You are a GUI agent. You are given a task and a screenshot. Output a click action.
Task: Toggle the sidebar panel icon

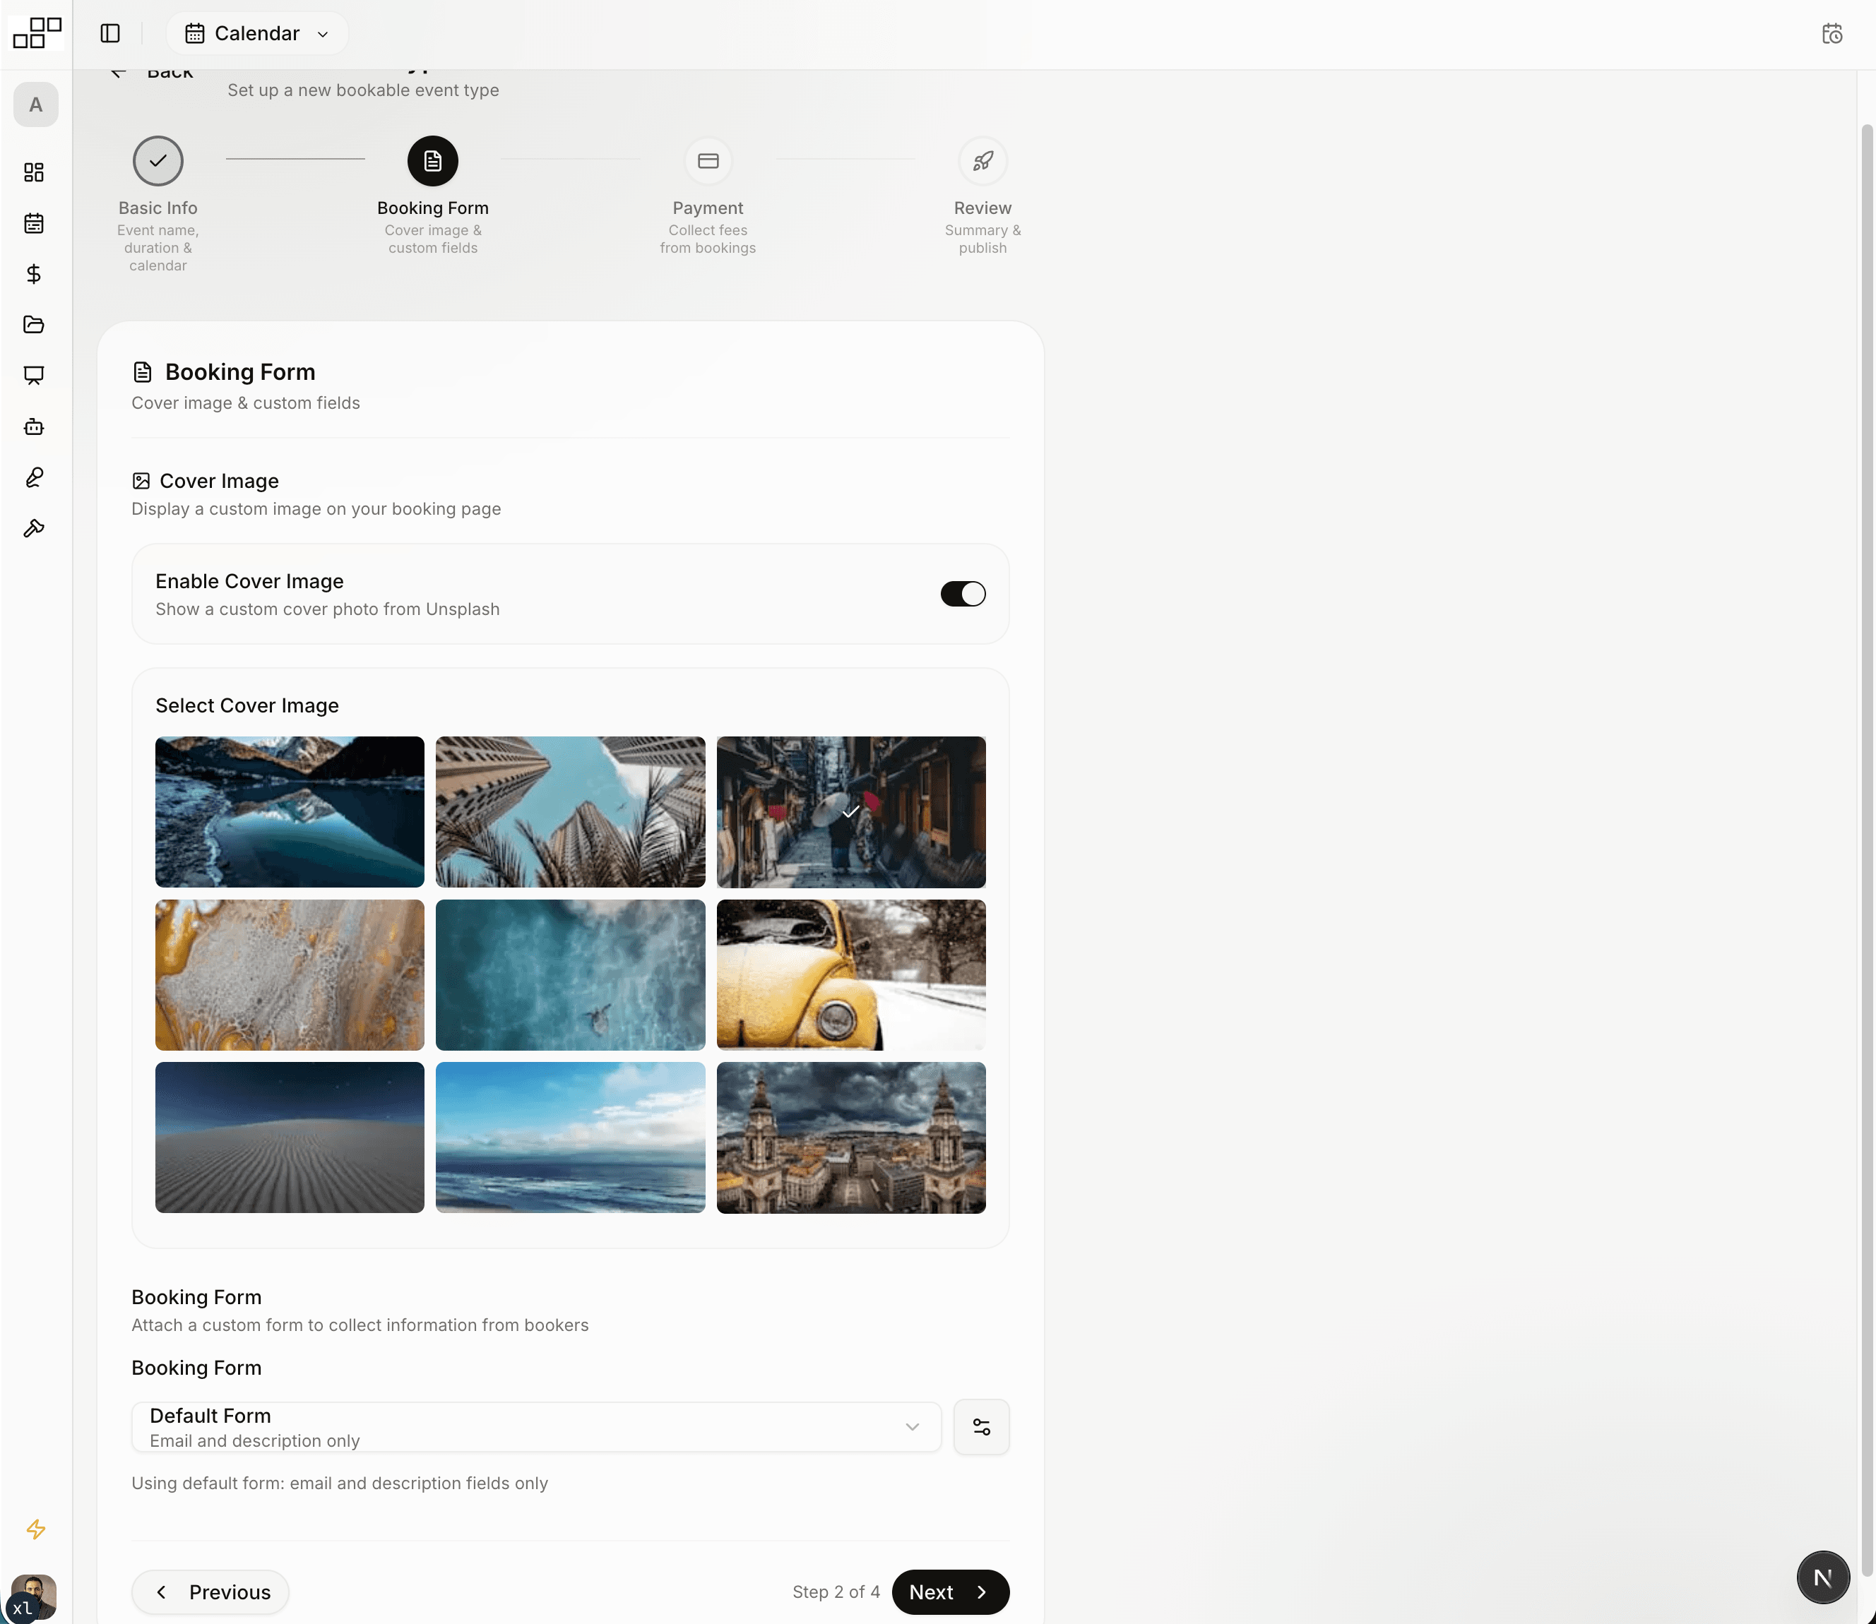[x=109, y=33]
